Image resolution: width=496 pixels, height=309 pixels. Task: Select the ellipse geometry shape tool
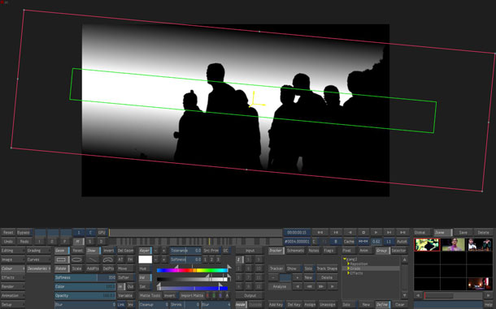click(77, 260)
